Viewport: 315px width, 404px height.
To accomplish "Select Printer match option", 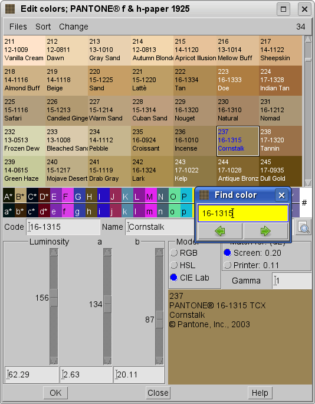I will tap(252, 265).
